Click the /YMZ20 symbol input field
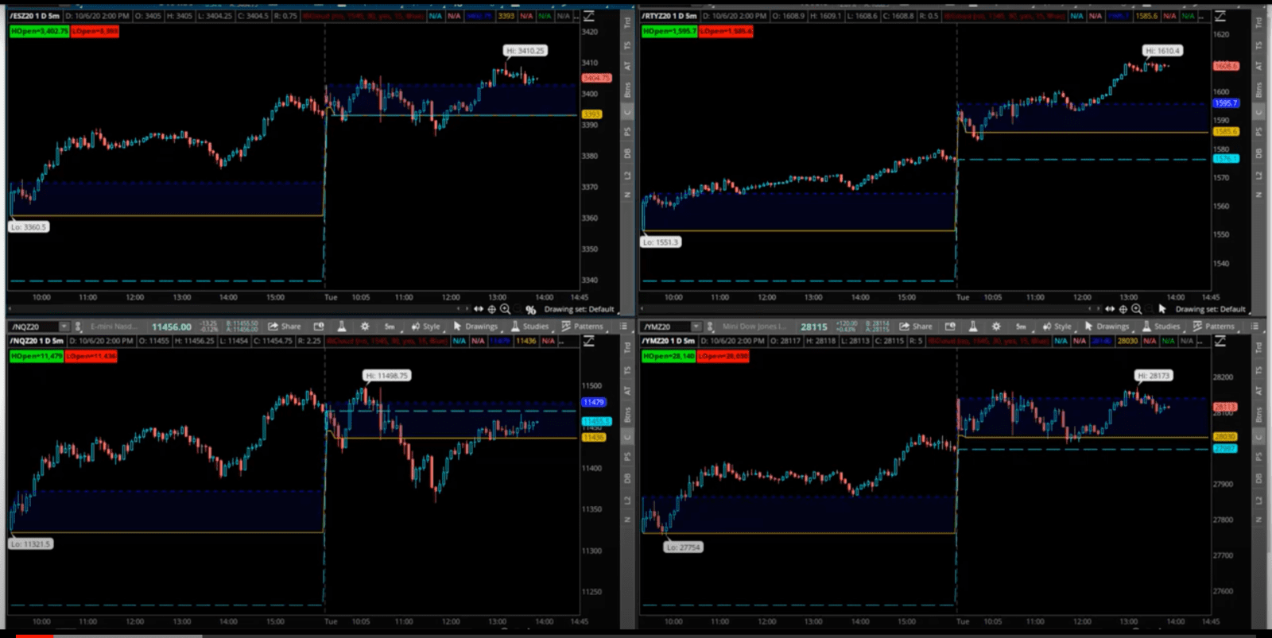Image resolution: width=1272 pixels, height=638 pixels. point(666,327)
